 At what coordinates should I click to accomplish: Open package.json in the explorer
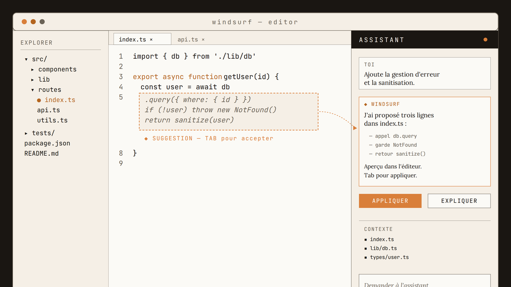[47, 143]
